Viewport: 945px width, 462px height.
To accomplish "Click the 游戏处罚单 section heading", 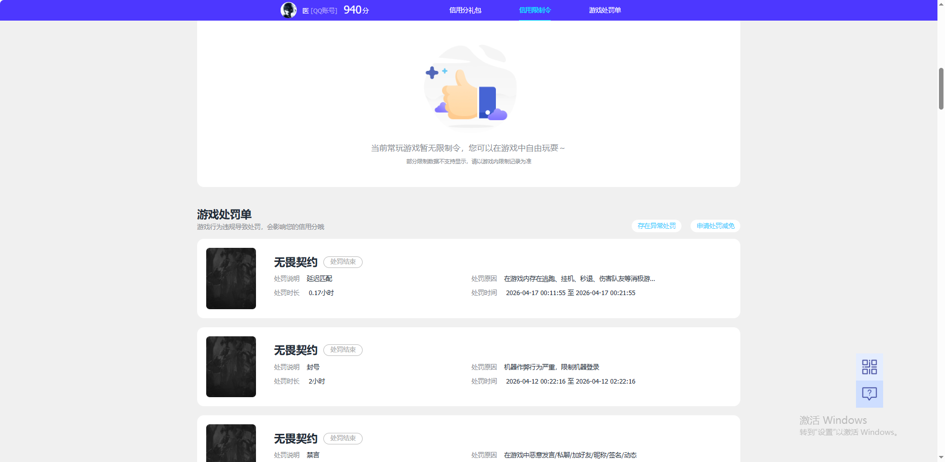I will pyautogui.click(x=224, y=215).
